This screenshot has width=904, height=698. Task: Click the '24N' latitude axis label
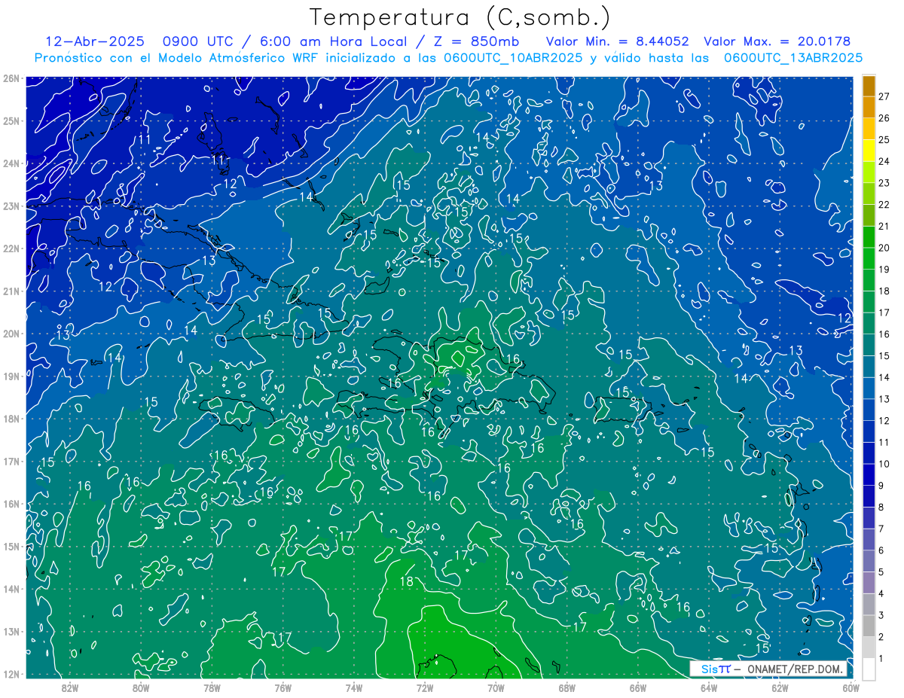tap(11, 163)
